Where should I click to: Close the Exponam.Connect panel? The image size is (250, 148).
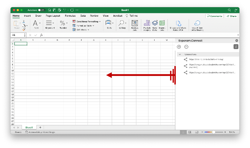tap(237, 40)
